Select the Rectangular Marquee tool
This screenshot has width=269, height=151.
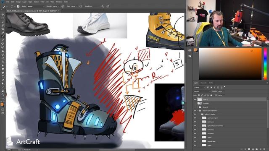(3, 18)
